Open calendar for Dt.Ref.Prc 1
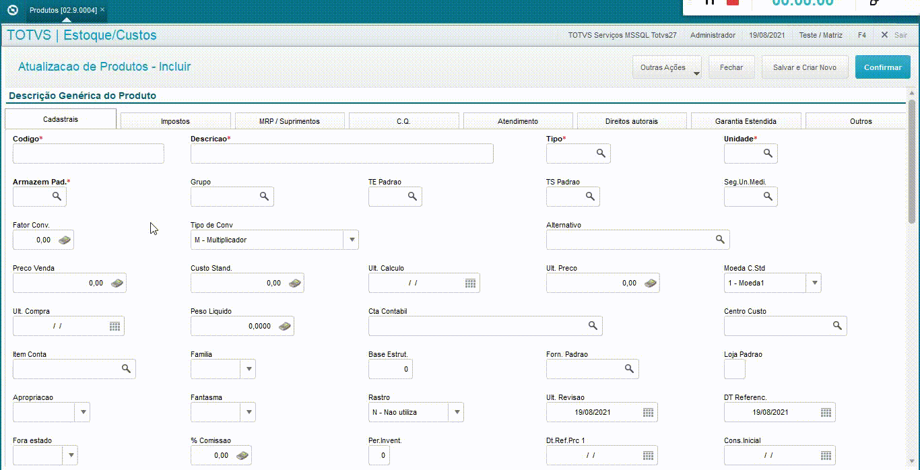The image size is (920, 470). coord(649,455)
